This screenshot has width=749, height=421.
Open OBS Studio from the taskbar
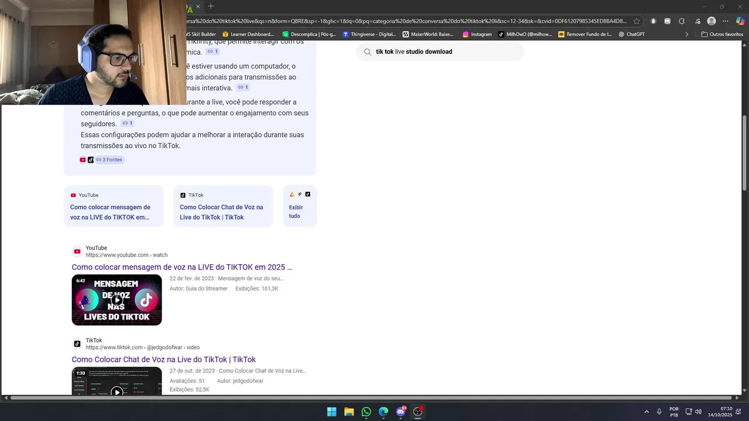418,412
